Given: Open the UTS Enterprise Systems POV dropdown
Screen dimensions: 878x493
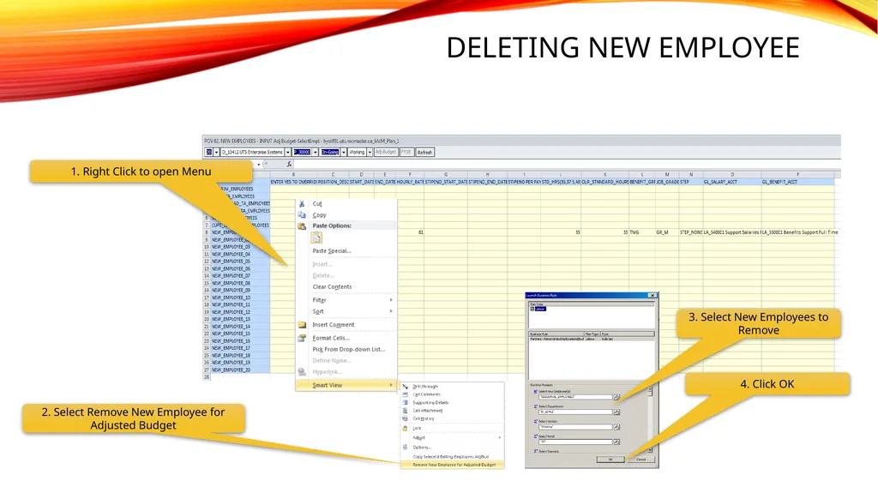Looking at the screenshot, I should click(288, 153).
